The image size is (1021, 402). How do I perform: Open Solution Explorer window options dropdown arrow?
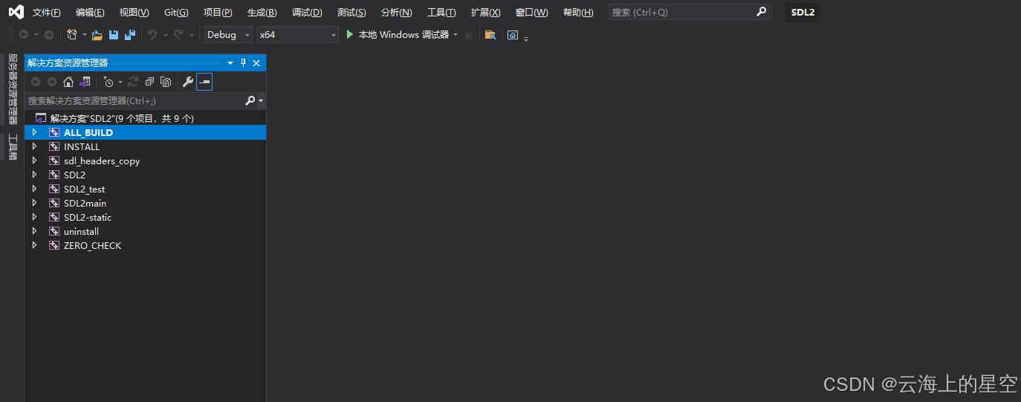coord(230,63)
